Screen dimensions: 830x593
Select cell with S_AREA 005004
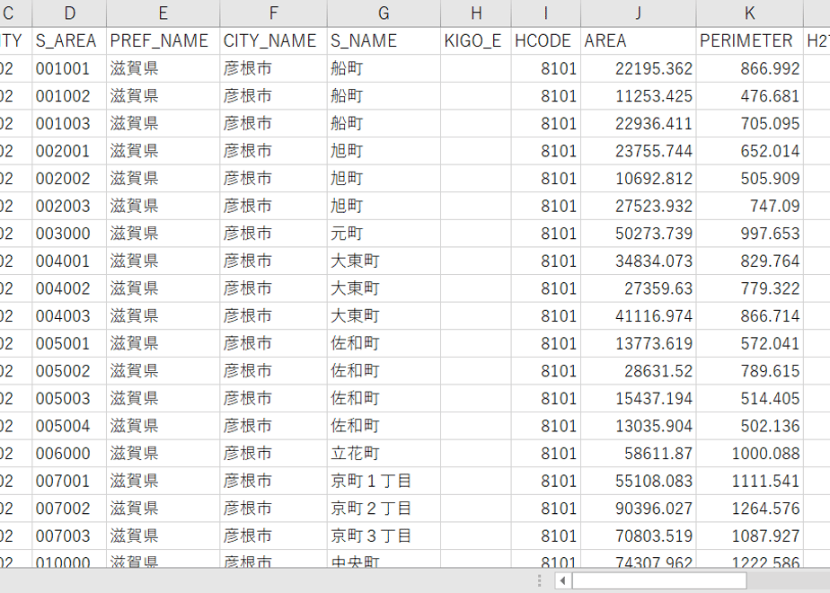tap(69, 426)
